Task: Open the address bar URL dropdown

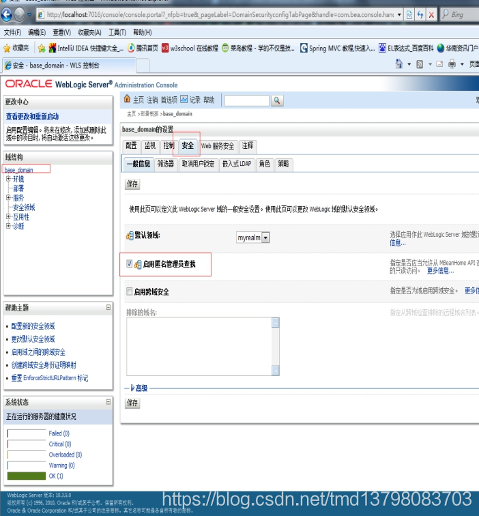Action: (399, 14)
